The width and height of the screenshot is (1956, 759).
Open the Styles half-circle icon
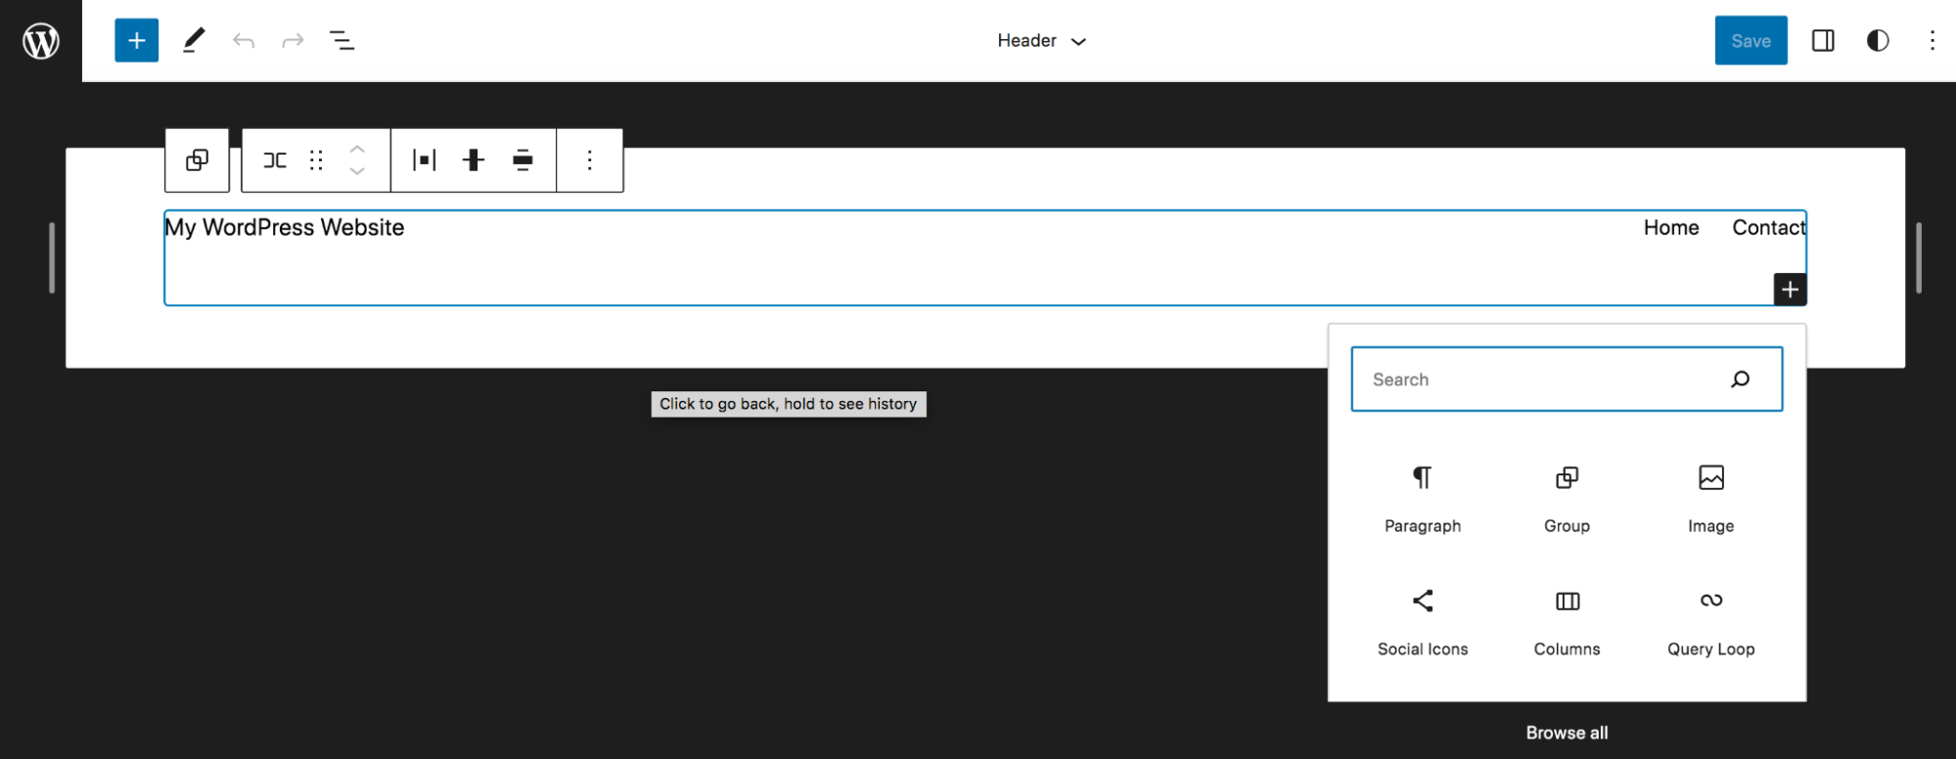1878,40
